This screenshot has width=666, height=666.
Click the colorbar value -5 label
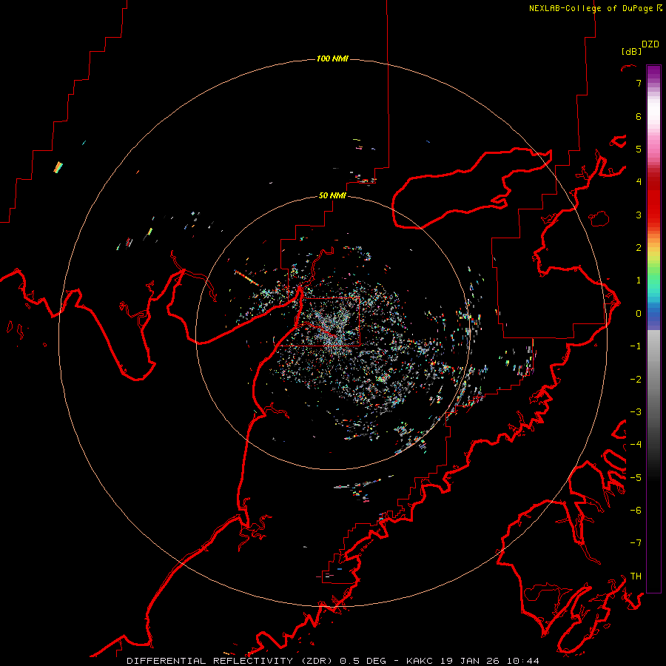pyautogui.click(x=636, y=478)
